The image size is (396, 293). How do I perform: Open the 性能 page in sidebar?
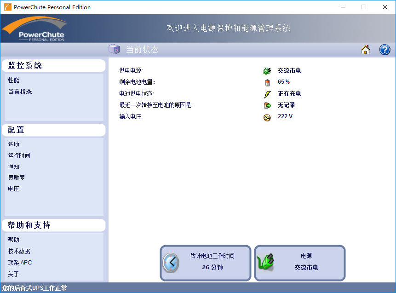pos(14,80)
